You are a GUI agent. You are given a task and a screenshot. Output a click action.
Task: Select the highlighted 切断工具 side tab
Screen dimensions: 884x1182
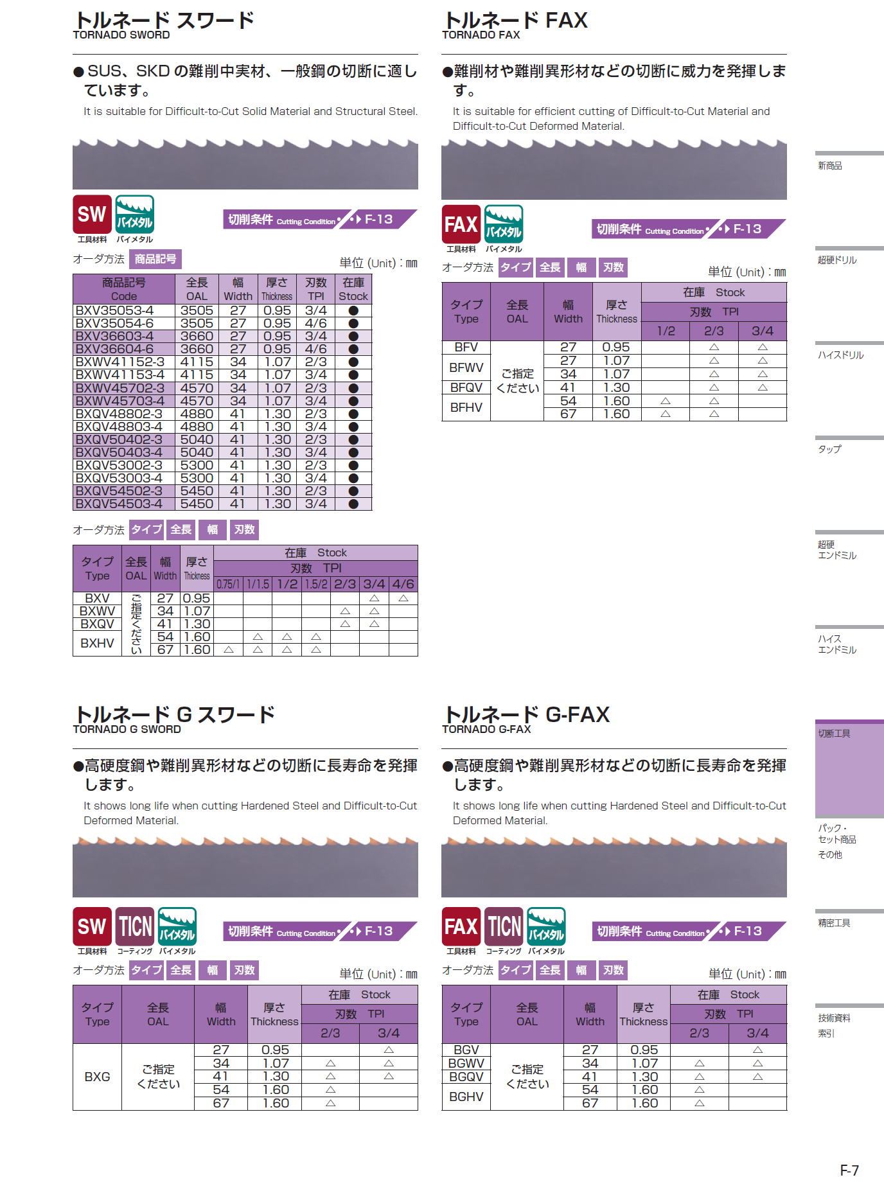click(849, 768)
